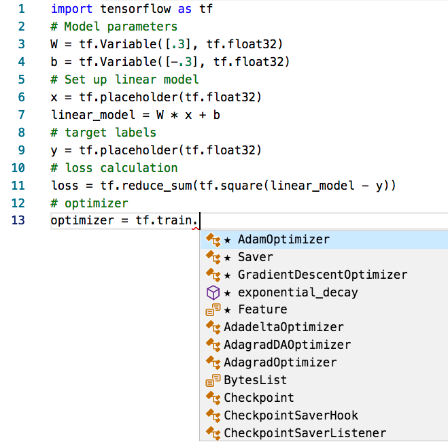Pick the AdagradDAOptimizer entry

[x=324, y=345]
